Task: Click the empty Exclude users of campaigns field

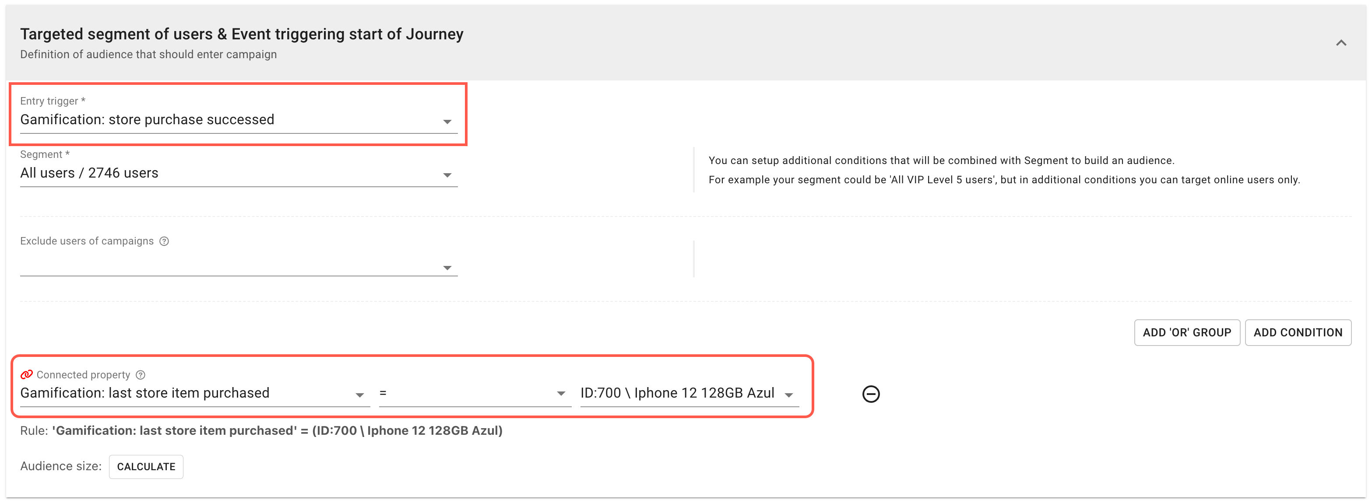Action: [224, 266]
